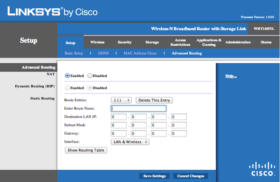280x182 pixels.
Task: Click second octet of Subnet Mask
Action: point(139,125)
